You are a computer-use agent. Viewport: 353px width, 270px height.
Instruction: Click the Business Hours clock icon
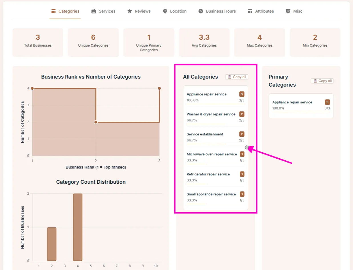tap(201, 11)
